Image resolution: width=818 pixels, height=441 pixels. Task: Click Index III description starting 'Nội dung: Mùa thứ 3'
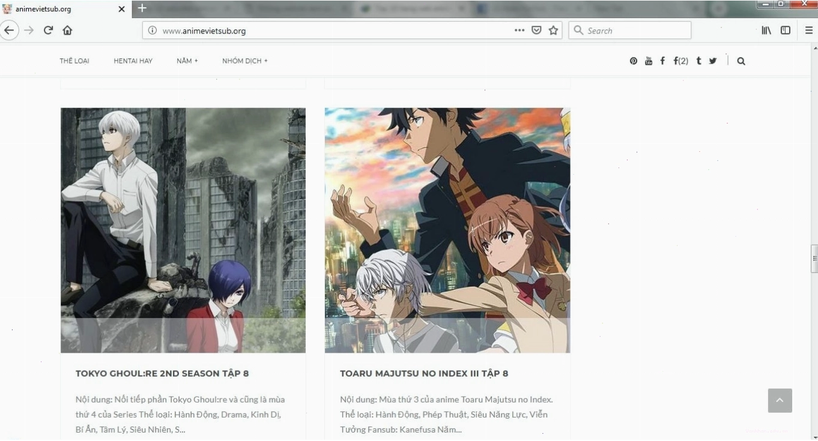446,415
